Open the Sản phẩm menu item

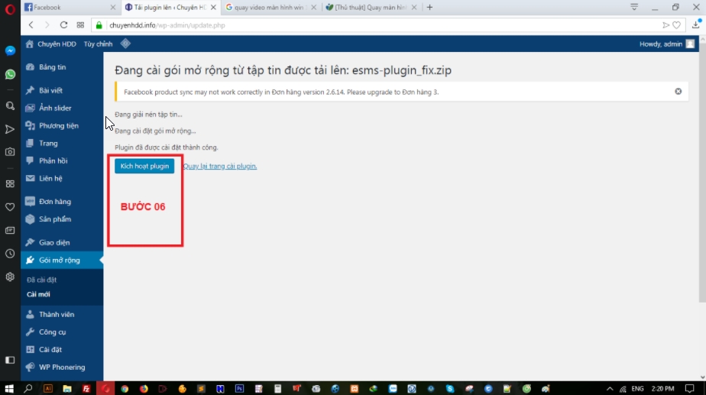(x=55, y=219)
